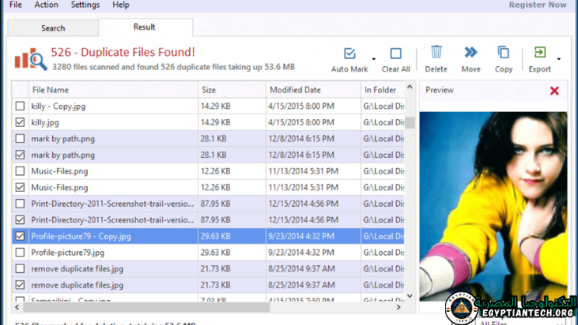Switch to the Search tab
This screenshot has width=578, height=325.
[53, 28]
